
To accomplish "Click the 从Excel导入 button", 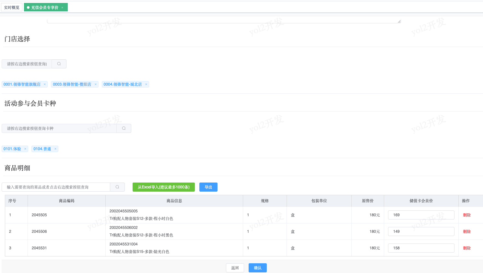I will [x=163, y=187].
